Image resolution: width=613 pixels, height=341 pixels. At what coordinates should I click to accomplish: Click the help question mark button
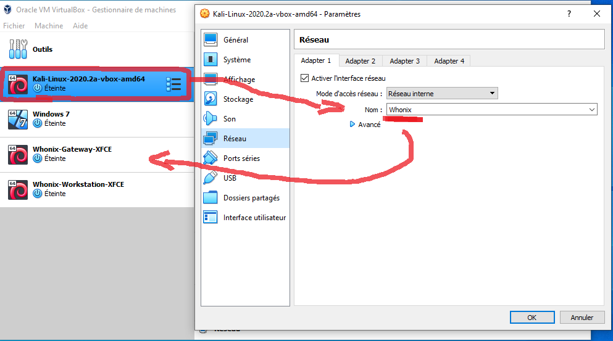(569, 14)
